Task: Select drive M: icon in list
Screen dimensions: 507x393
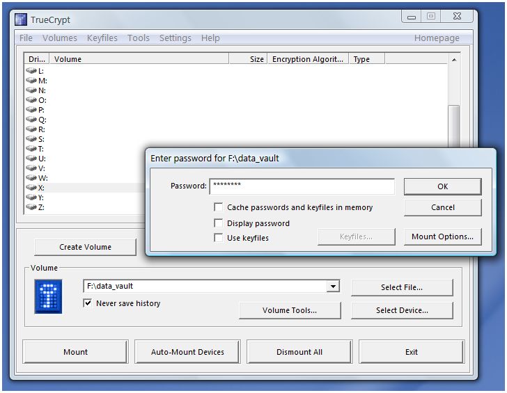Action: tap(31, 81)
